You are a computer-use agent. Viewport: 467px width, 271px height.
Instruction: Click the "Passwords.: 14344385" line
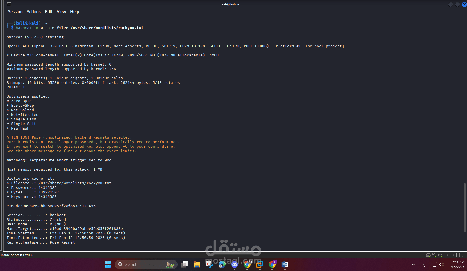click(x=32, y=188)
